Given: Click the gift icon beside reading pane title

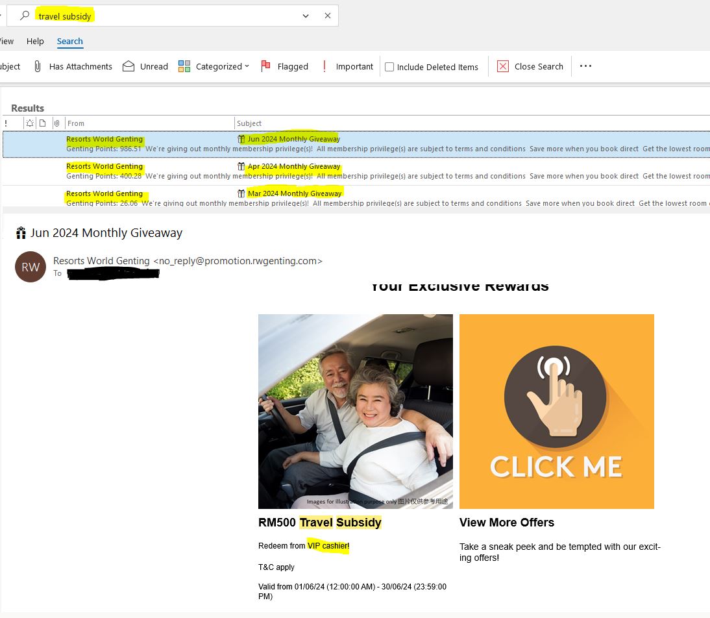Looking at the screenshot, I should tap(21, 233).
